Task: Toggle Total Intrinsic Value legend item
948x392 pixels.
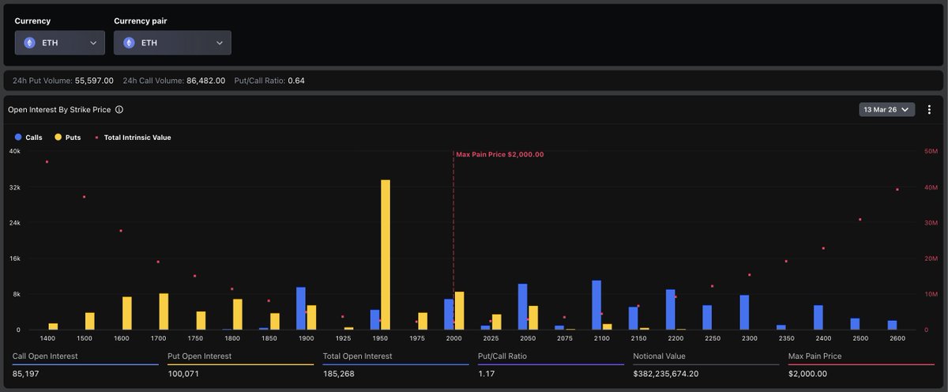Action: [x=133, y=138]
